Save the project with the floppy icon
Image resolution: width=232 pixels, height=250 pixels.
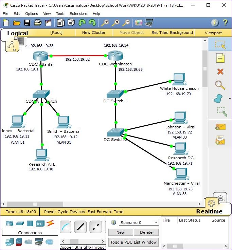(x=27, y=23)
